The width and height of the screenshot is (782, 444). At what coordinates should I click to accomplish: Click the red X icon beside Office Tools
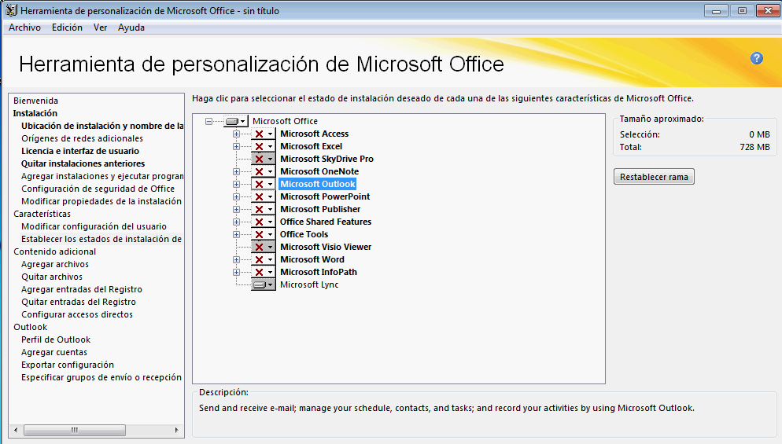tap(259, 234)
